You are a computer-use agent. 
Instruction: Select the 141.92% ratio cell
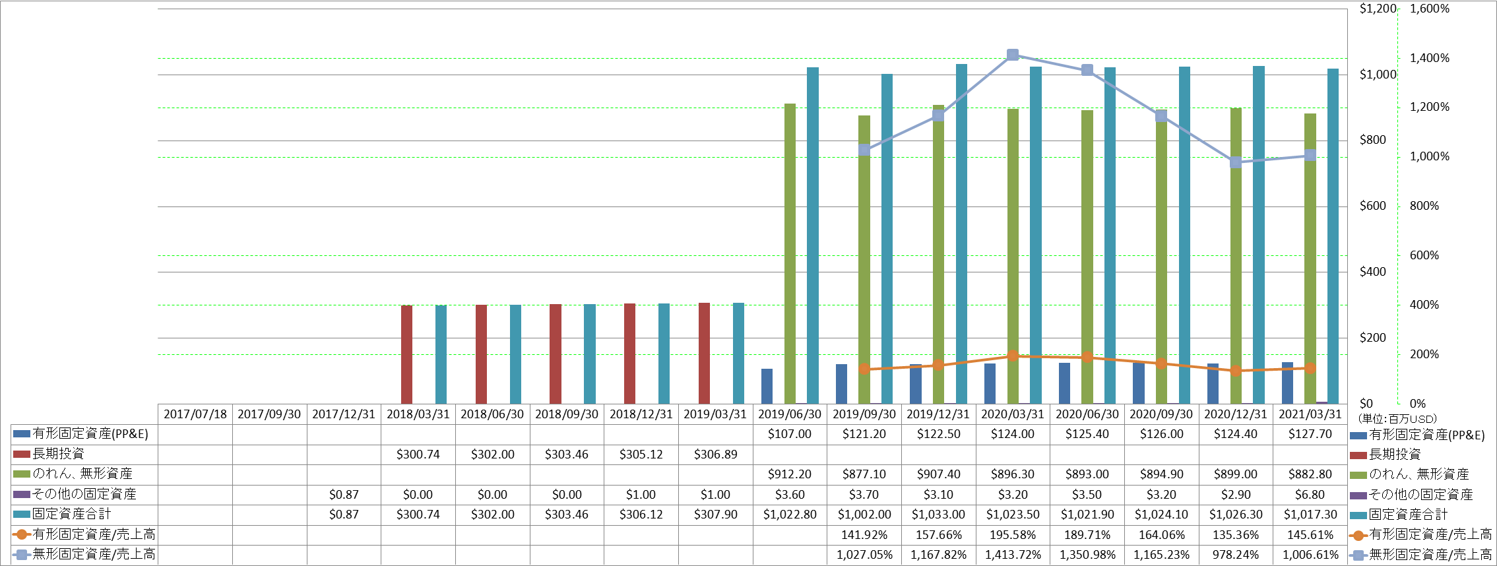[864, 535]
